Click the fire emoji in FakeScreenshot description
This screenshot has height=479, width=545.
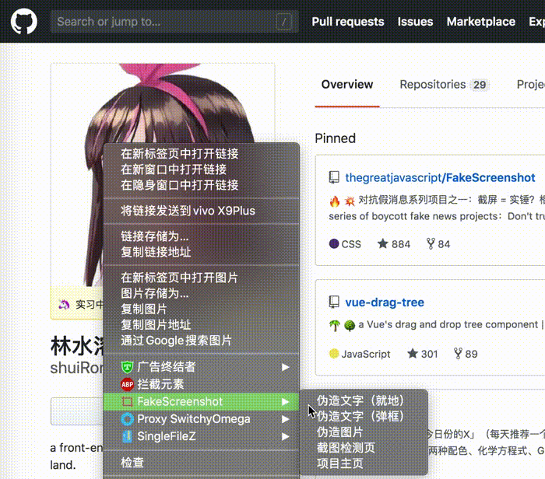point(334,201)
